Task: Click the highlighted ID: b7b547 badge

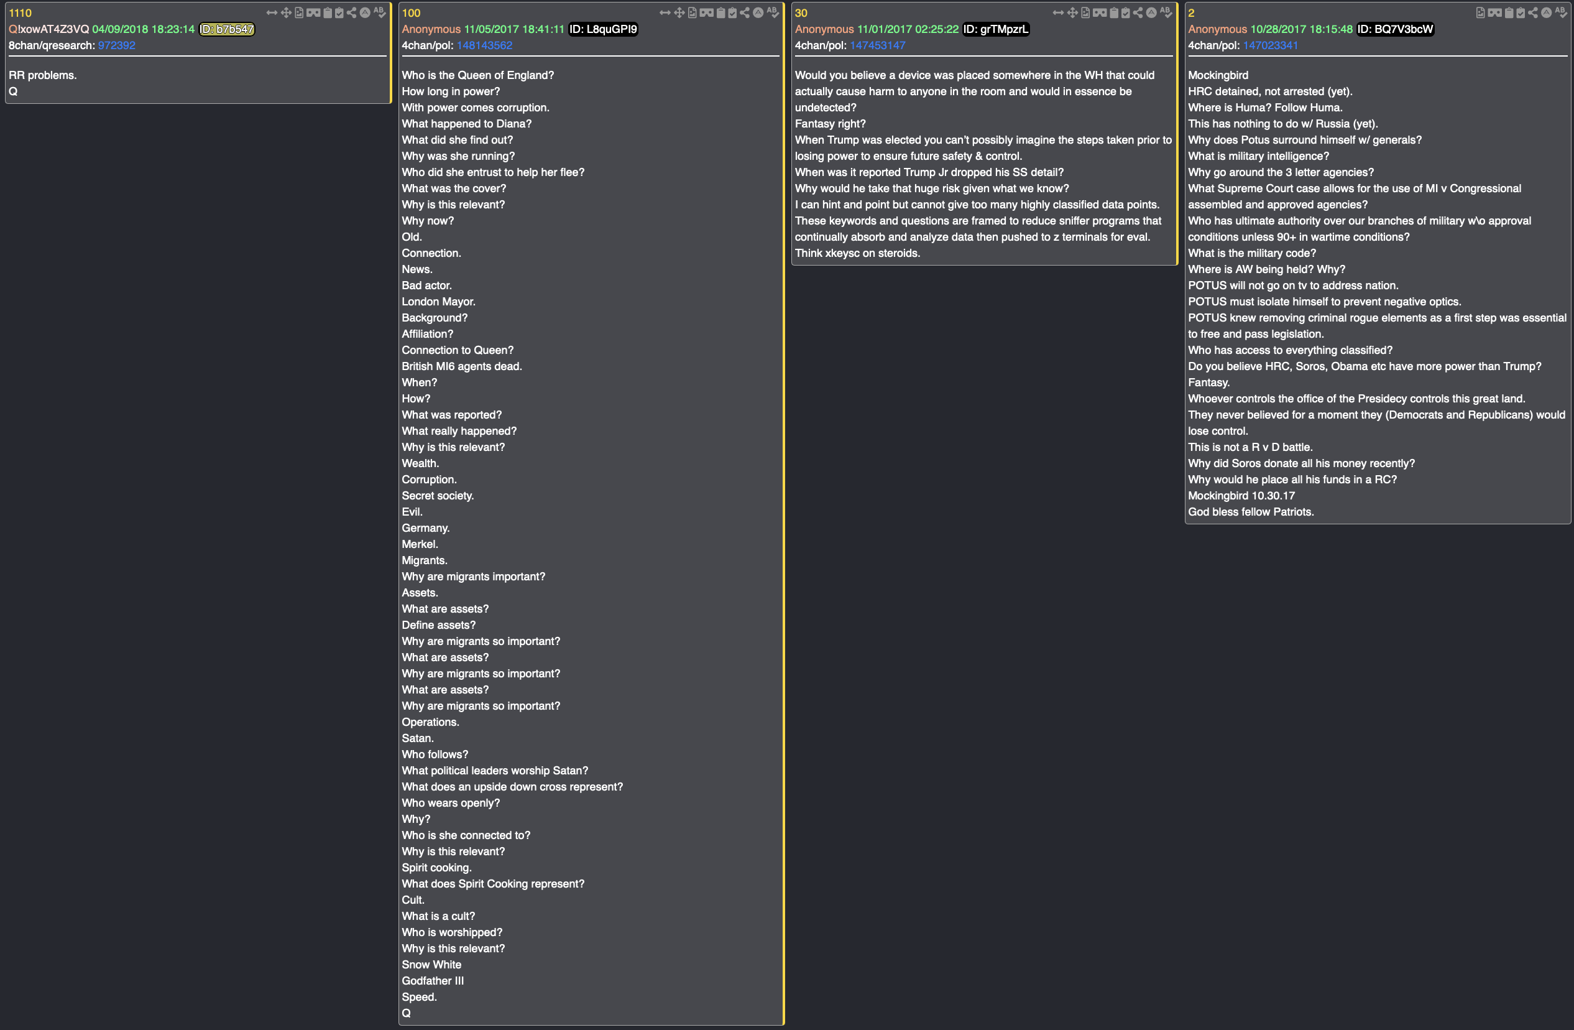Action: (x=227, y=29)
